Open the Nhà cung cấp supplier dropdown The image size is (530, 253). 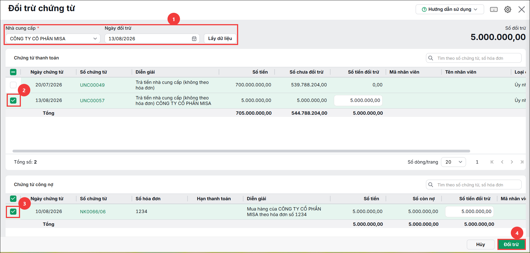coord(53,39)
